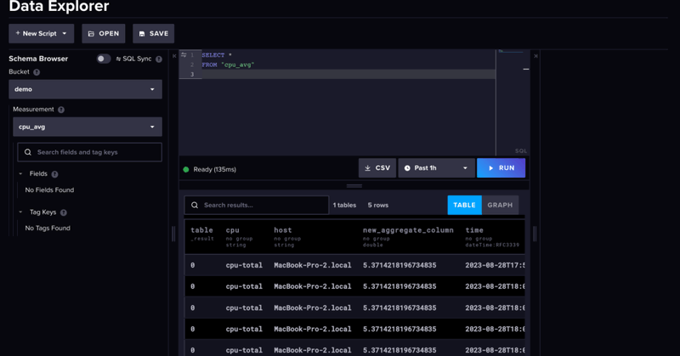This screenshot has width=680, height=356.
Task: Click the "No Fields Found" text
Action: coord(49,190)
